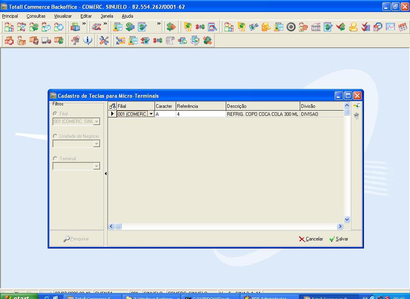This screenshot has width=410, height=299.
Task: Click the Cancelar button
Action: [311, 239]
